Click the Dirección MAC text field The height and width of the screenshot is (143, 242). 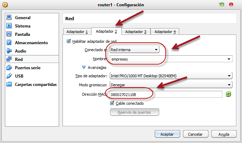pos(166,94)
